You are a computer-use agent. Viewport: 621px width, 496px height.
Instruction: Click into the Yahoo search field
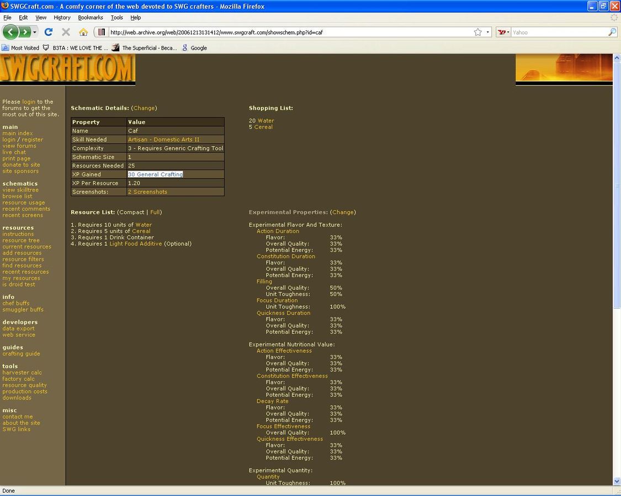[x=558, y=32]
